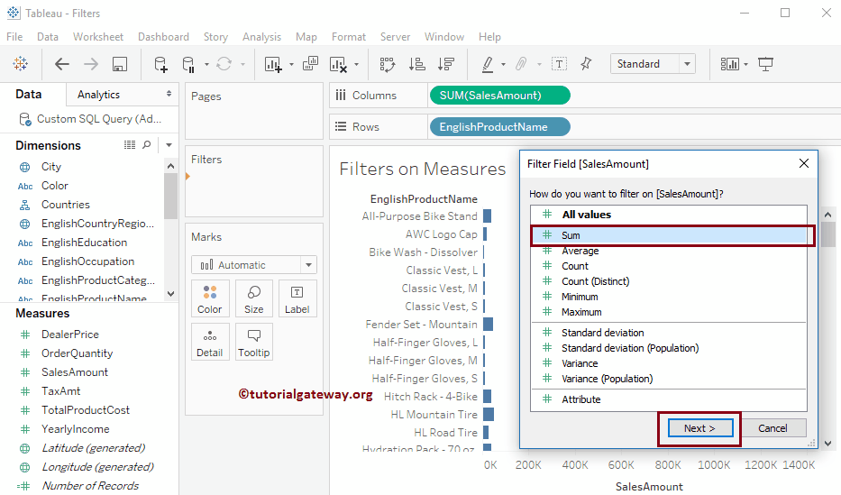This screenshot has height=495, width=841.
Task: Open the Dimensions pane options arrow
Action: pos(169,145)
